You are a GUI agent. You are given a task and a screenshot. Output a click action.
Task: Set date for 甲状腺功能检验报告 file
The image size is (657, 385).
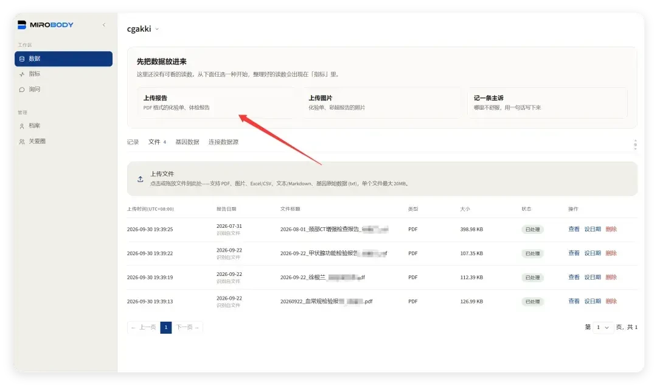point(593,253)
